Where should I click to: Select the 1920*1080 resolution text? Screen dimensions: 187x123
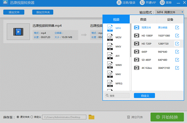164,36
